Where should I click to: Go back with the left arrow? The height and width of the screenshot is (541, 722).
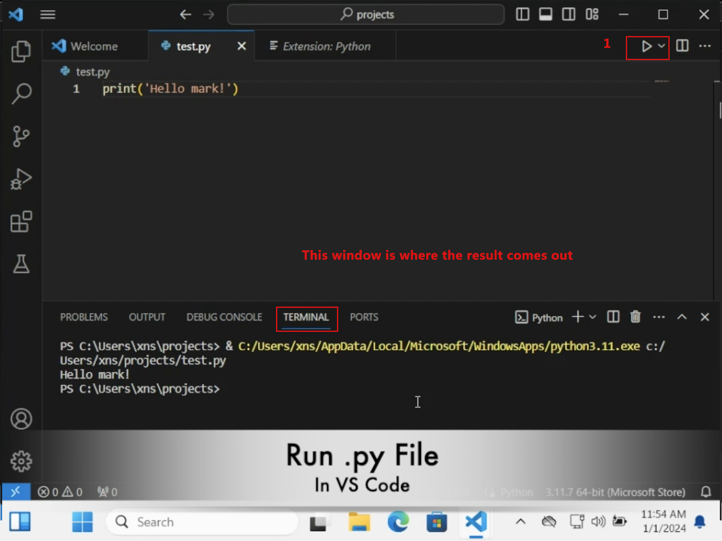click(185, 15)
